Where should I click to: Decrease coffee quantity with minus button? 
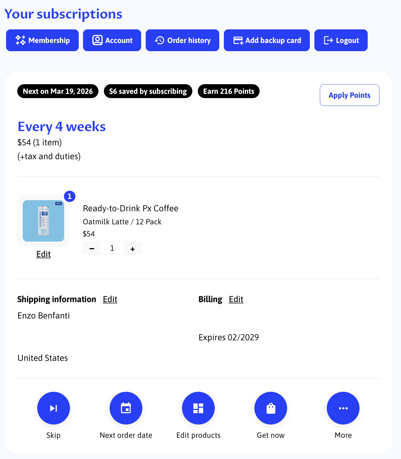[x=92, y=249]
